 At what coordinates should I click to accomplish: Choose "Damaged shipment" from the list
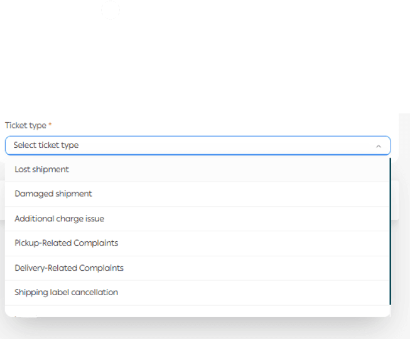[x=53, y=194]
